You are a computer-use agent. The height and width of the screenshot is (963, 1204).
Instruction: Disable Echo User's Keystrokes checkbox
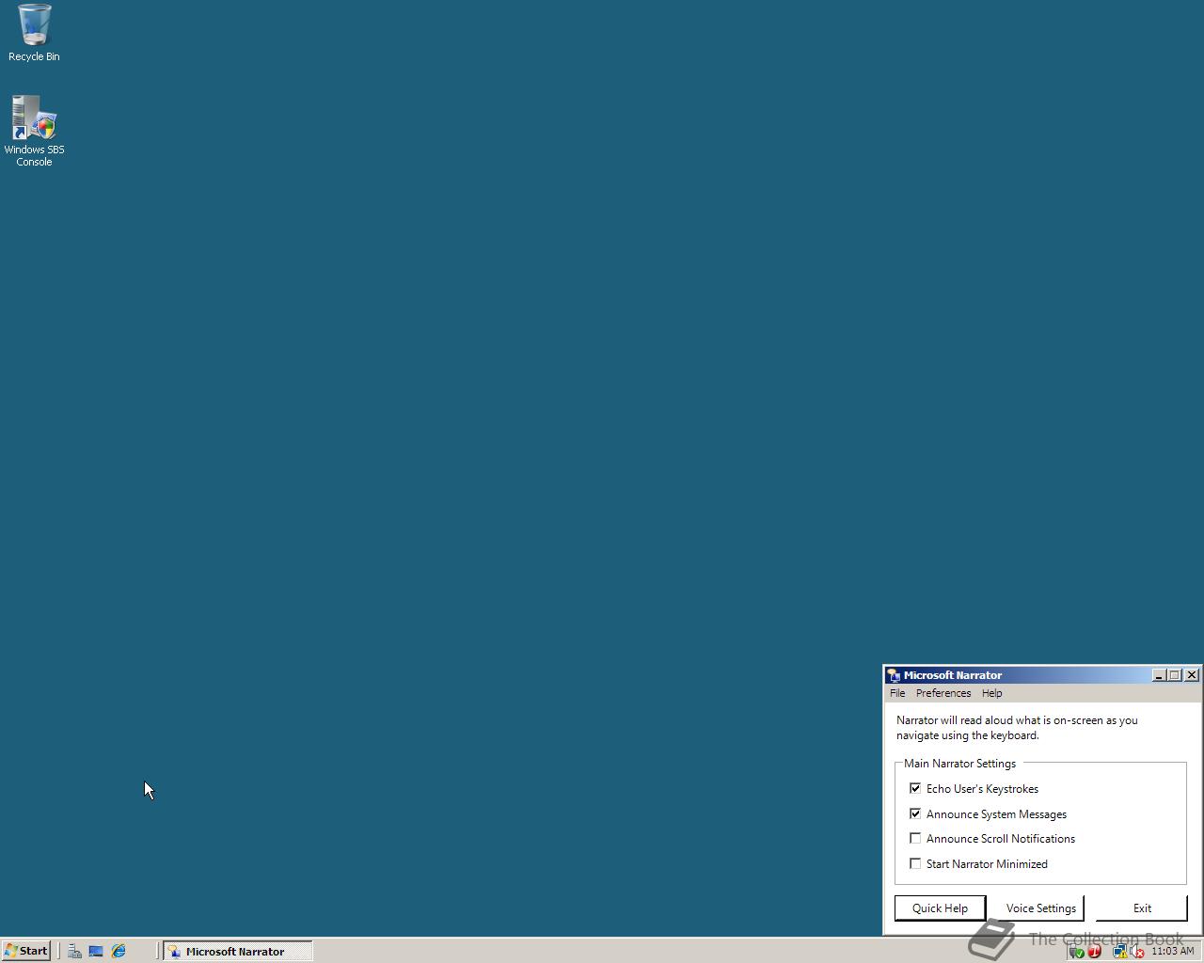click(915, 788)
